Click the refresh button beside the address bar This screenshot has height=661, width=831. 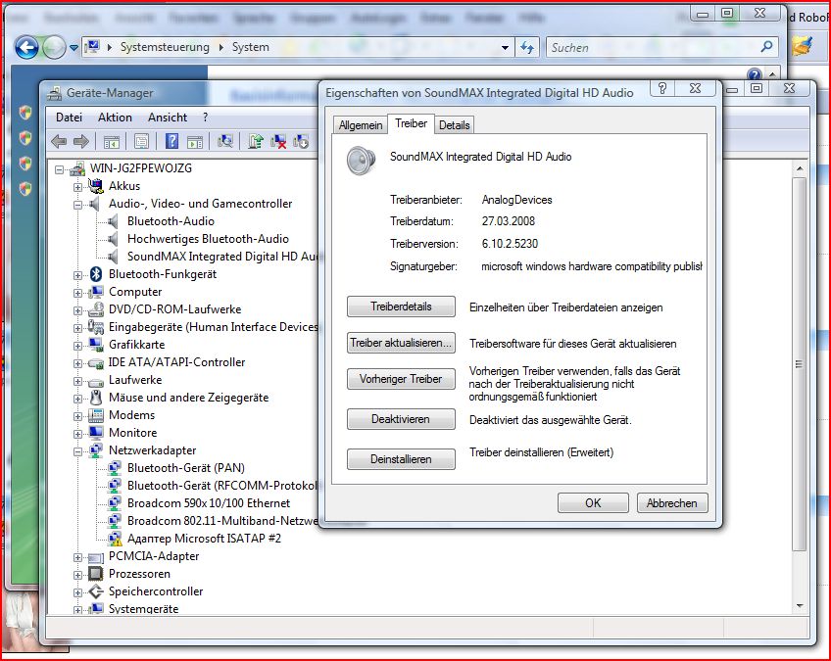(x=527, y=47)
